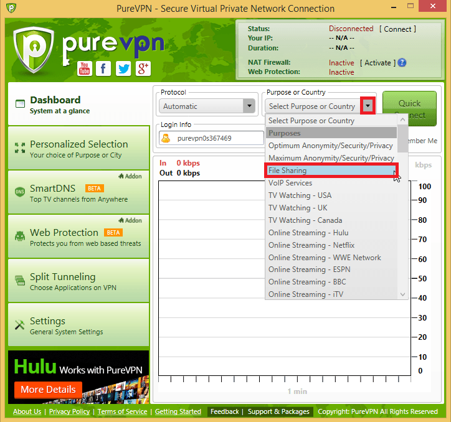Click the user icon in Login Info
451x422 pixels.
[166, 138]
